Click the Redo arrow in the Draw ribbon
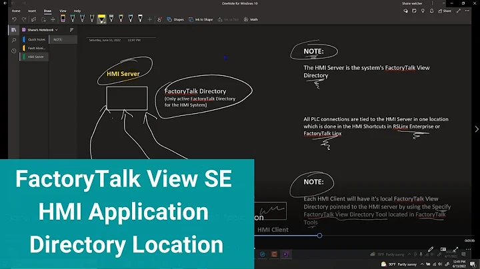This screenshot has height=269, width=480. [x=24, y=19]
